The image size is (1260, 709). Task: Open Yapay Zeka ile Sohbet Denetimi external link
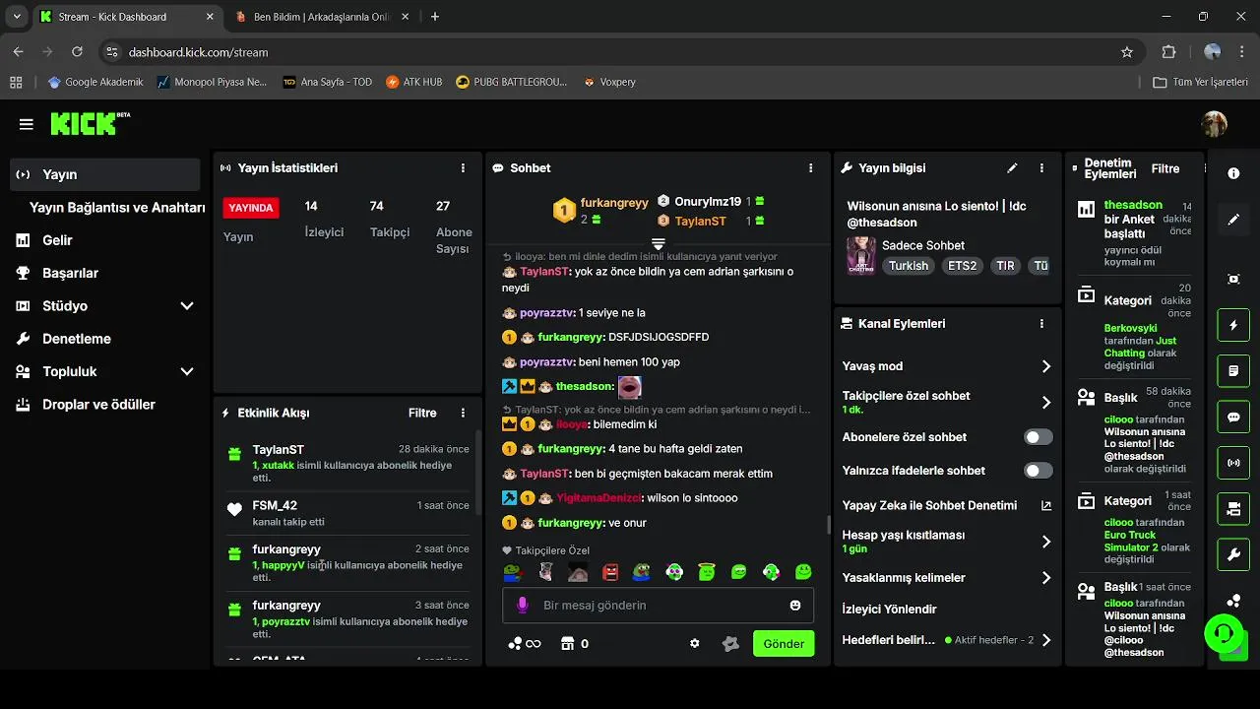[1046, 505]
